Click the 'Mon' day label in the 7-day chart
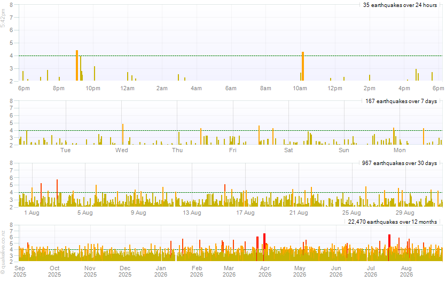Viewport: 446px width, 283px height. click(400, 150)
